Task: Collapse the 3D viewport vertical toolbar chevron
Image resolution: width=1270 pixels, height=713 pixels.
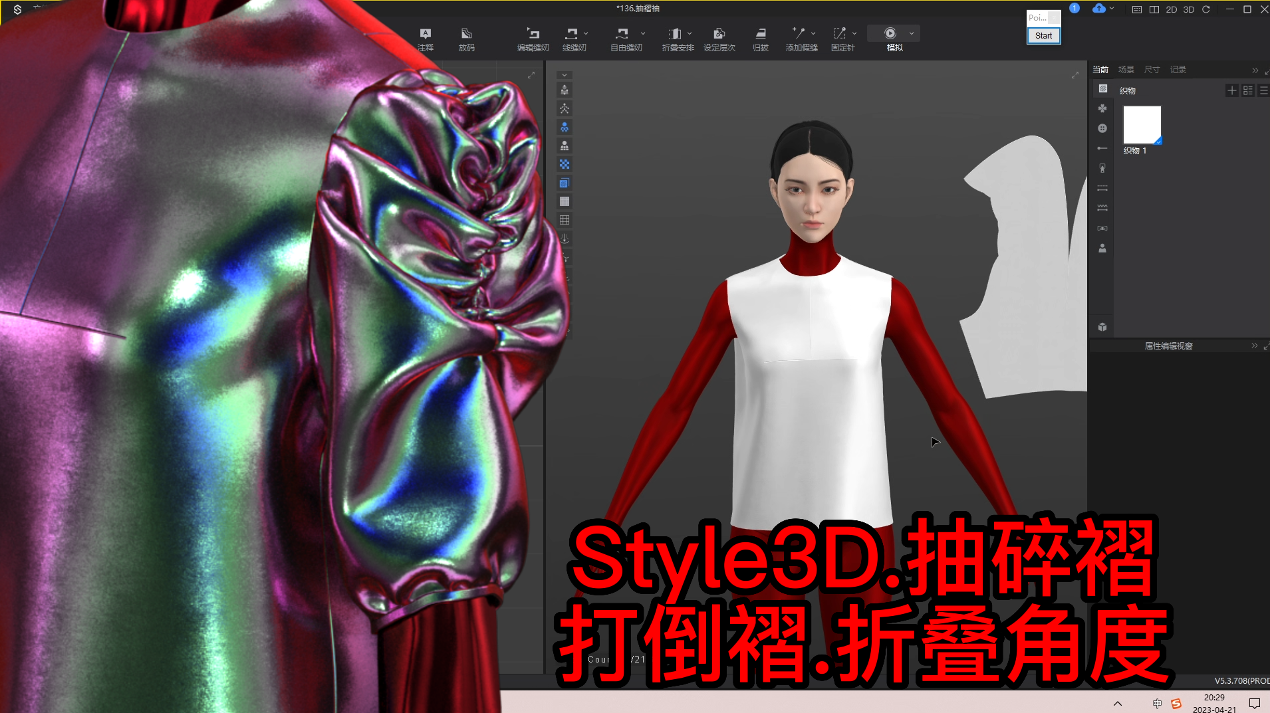Action: [x=565, y=75]
